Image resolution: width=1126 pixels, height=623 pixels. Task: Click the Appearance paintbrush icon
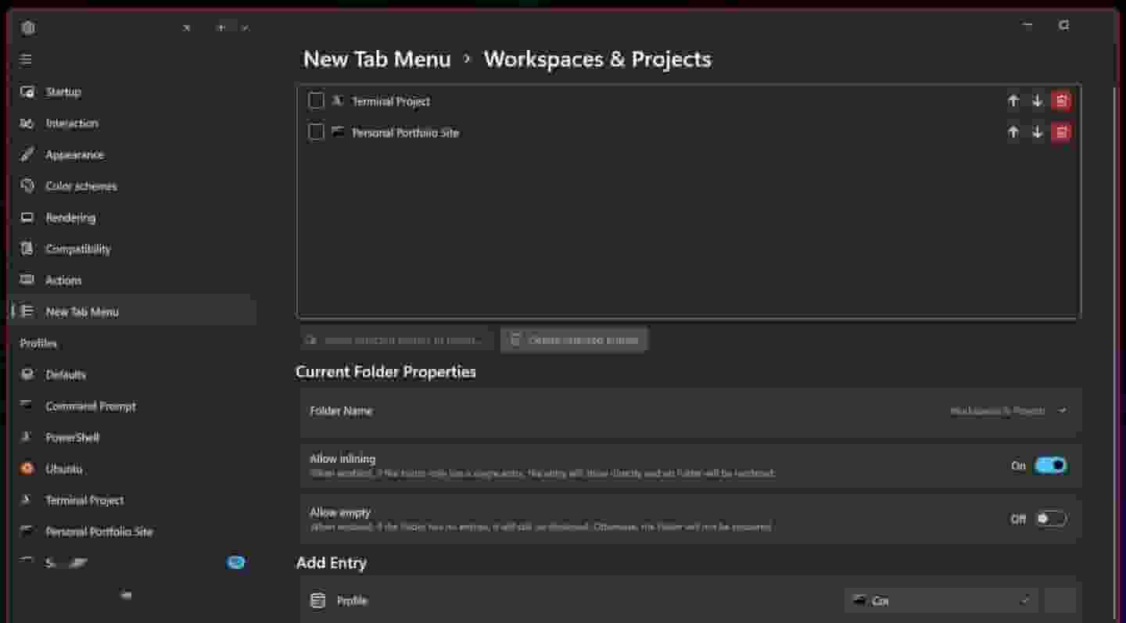[x=27, y=155]
